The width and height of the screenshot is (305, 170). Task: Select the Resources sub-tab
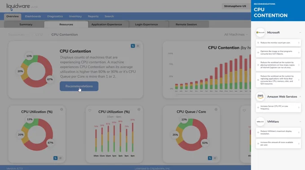pos(66,24)
